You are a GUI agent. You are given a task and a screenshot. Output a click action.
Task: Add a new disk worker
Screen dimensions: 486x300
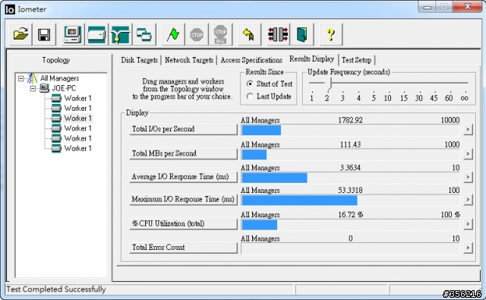coord(96,34)
